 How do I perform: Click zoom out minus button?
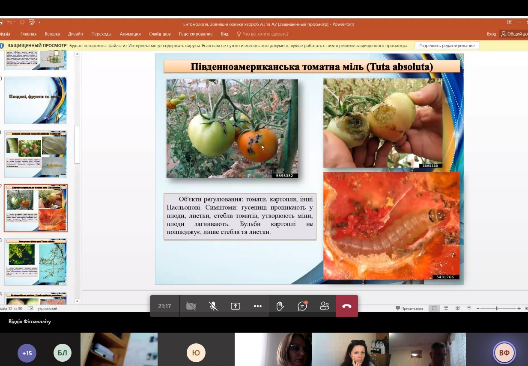pos(478,308)
